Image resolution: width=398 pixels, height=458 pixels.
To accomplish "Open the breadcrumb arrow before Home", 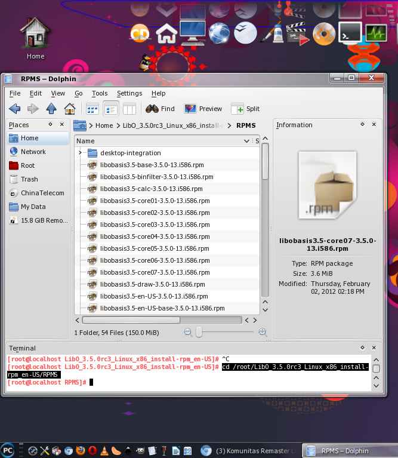I will coord(91,125).
